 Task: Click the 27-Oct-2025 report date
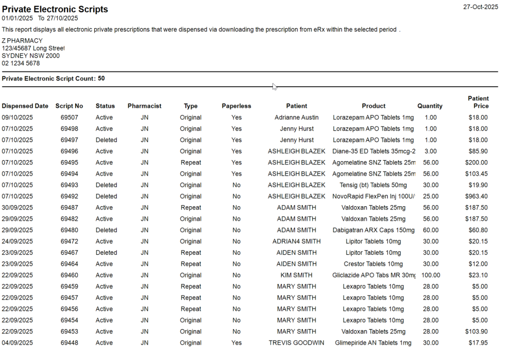pyautogui.click(x=481, y=7)
